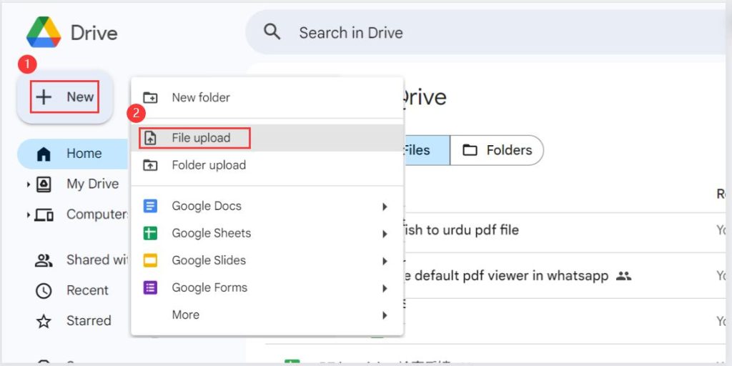Click the blue Google Docs icon
This screenshot has width=732, height=366.
pyautogui.click(x=150, y=206)
